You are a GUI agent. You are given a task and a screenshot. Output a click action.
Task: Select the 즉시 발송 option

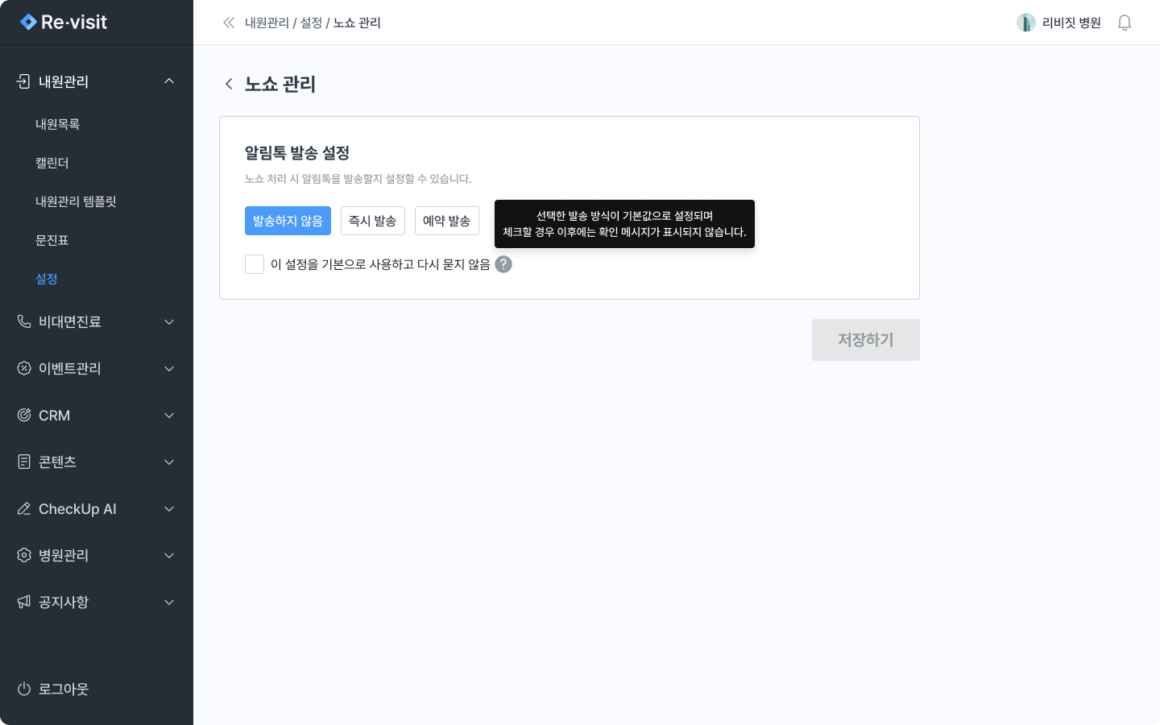(372, 221)
